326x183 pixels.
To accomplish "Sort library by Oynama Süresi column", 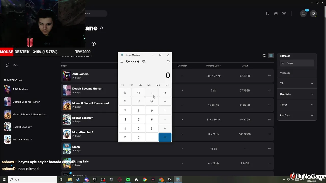I will 213,66.
